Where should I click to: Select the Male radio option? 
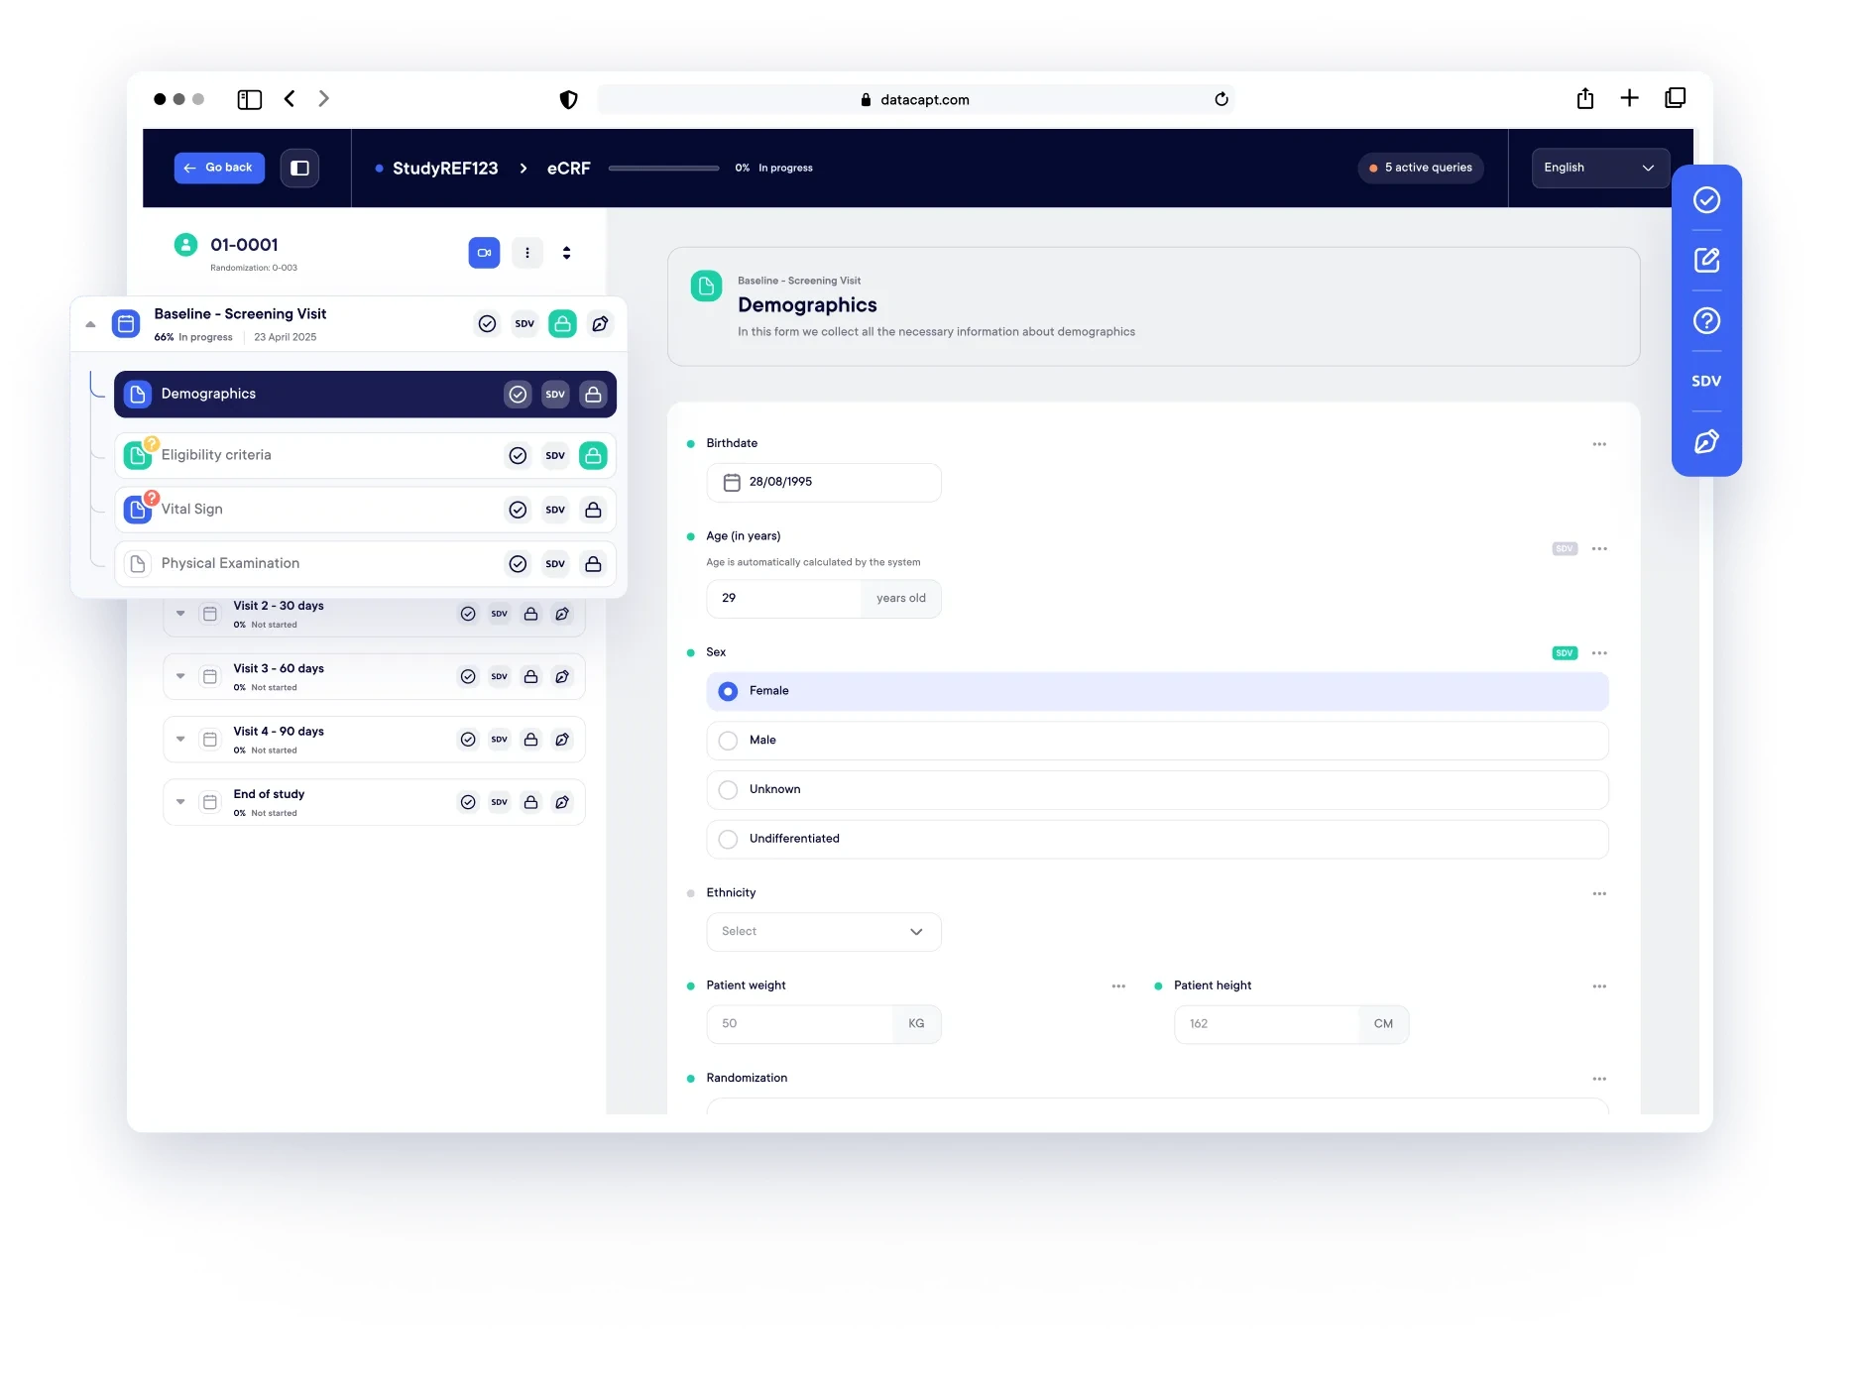[x=1157, y=741]
